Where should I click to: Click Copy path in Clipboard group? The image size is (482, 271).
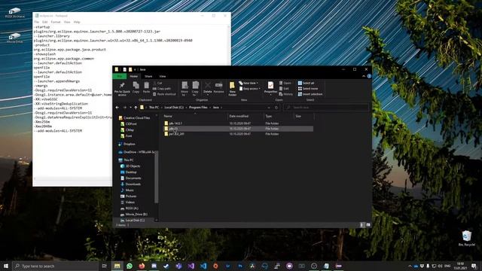[162, 89]
